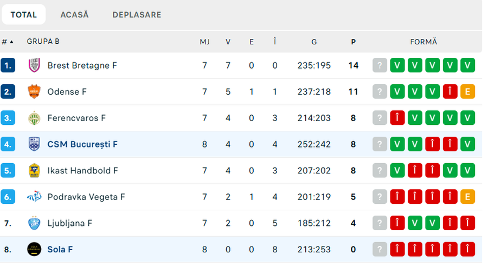
Task: Switch to the DEPLASARE tab
Action: pos(137,15)
